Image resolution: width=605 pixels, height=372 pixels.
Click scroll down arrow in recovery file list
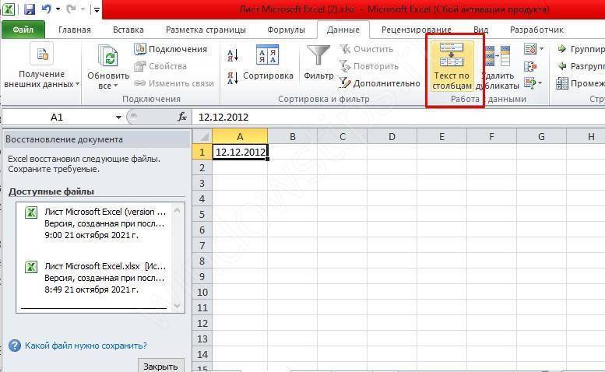(177, 306)
